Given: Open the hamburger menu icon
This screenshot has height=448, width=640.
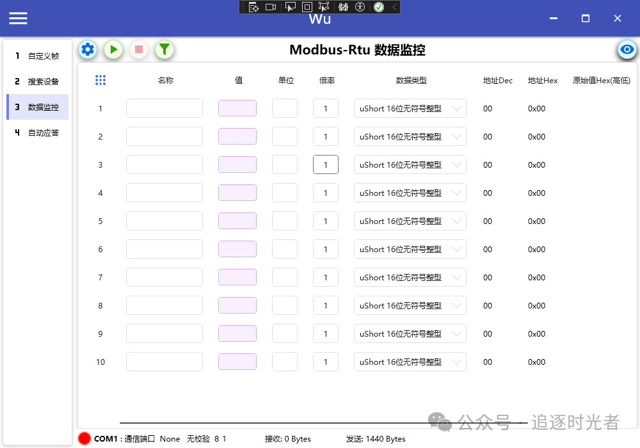Looking at the screenshot, I should point(18,18).
